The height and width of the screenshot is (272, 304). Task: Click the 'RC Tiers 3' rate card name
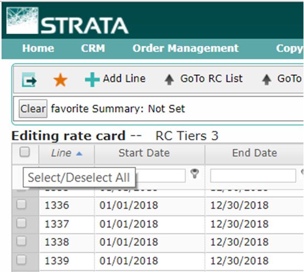187,136
